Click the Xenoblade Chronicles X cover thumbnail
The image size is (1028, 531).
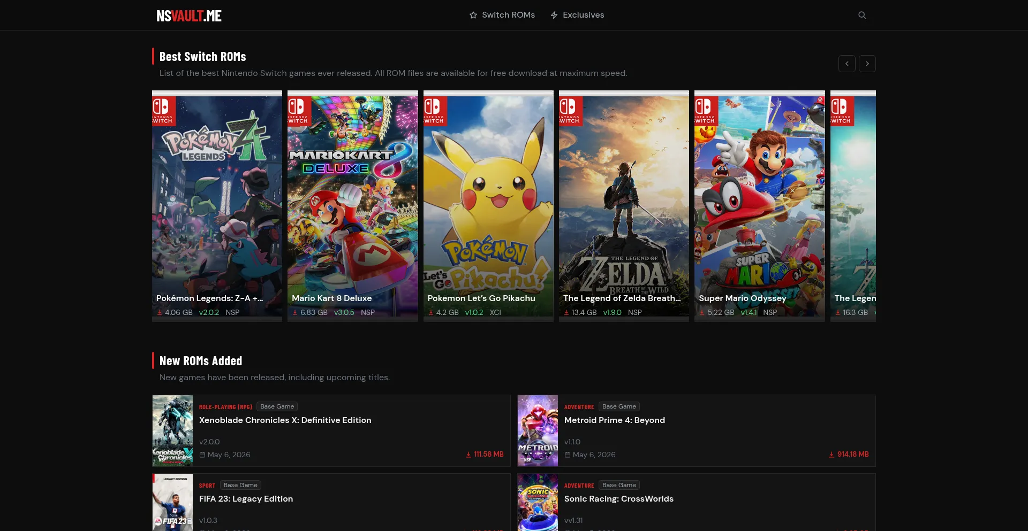click(x=172, y=430)
